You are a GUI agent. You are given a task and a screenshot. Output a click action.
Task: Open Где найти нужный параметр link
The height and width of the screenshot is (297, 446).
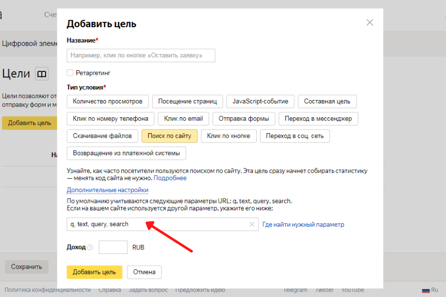[303, 225]
